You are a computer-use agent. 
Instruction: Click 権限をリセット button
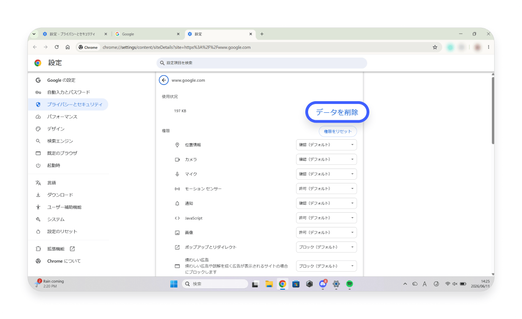[x=338, y=131]
